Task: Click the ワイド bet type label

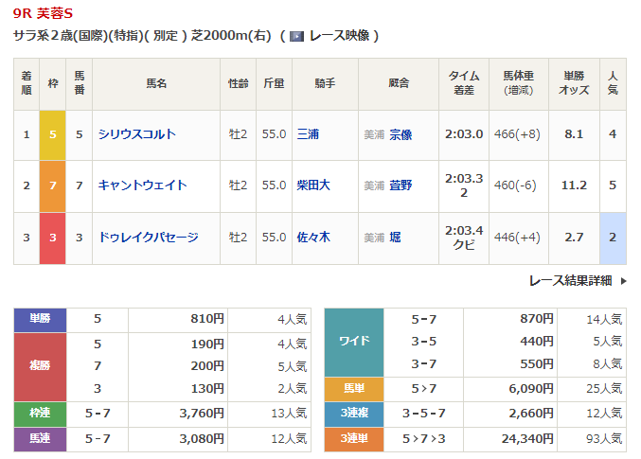Action: (353, 342)
